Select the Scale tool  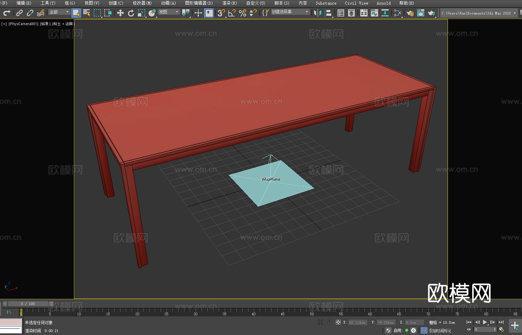142,13
